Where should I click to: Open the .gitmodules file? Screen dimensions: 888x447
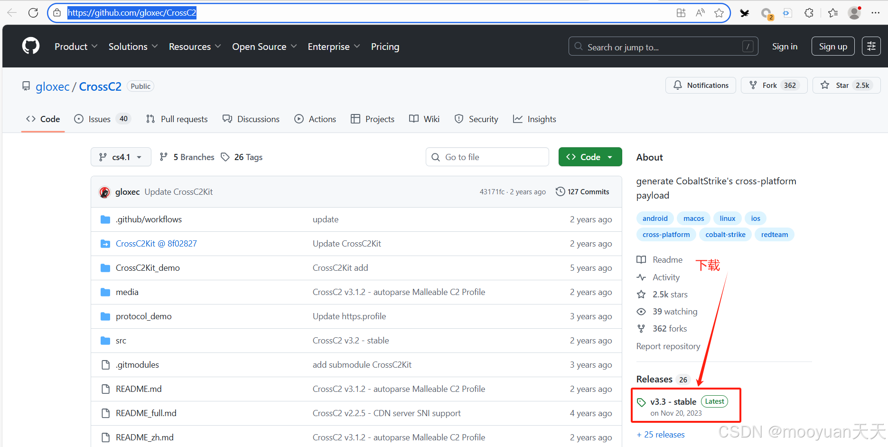[137, 365]
